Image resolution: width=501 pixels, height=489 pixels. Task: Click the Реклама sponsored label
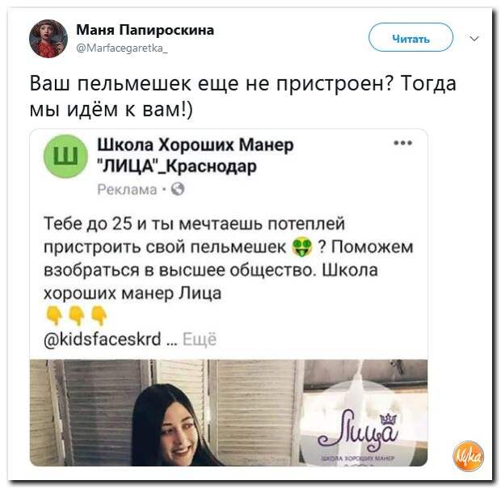pyautogui.click(x=127, y=189)
